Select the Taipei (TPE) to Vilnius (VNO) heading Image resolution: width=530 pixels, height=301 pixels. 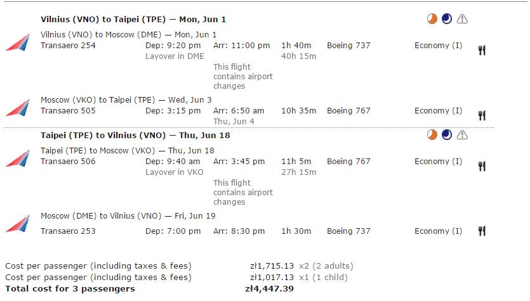point(135,136)
